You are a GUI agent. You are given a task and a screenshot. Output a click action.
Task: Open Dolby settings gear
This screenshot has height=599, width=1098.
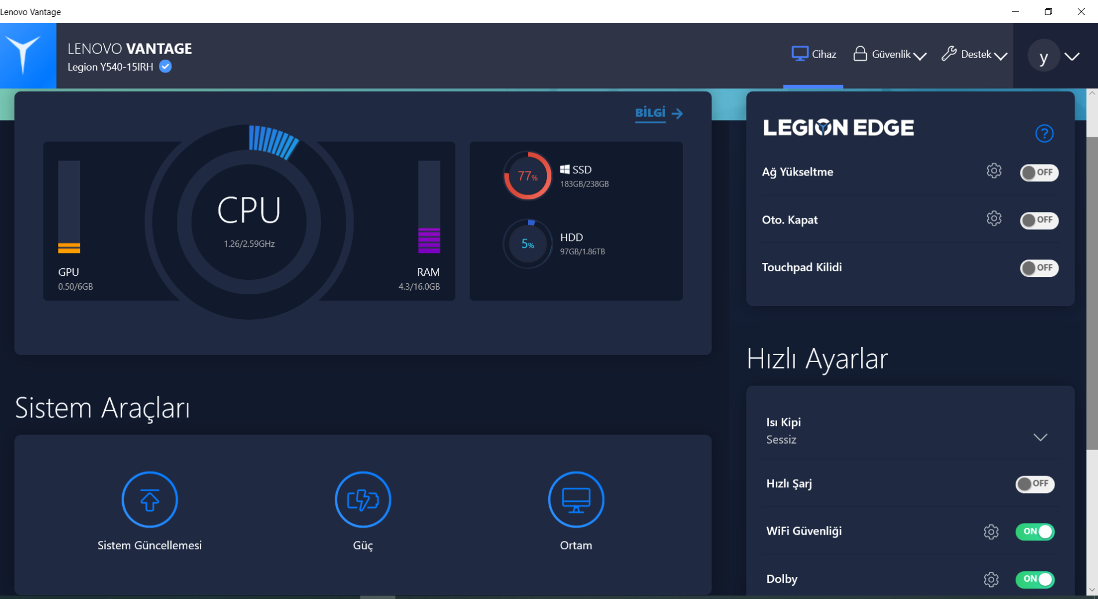[x=991, y=579]
